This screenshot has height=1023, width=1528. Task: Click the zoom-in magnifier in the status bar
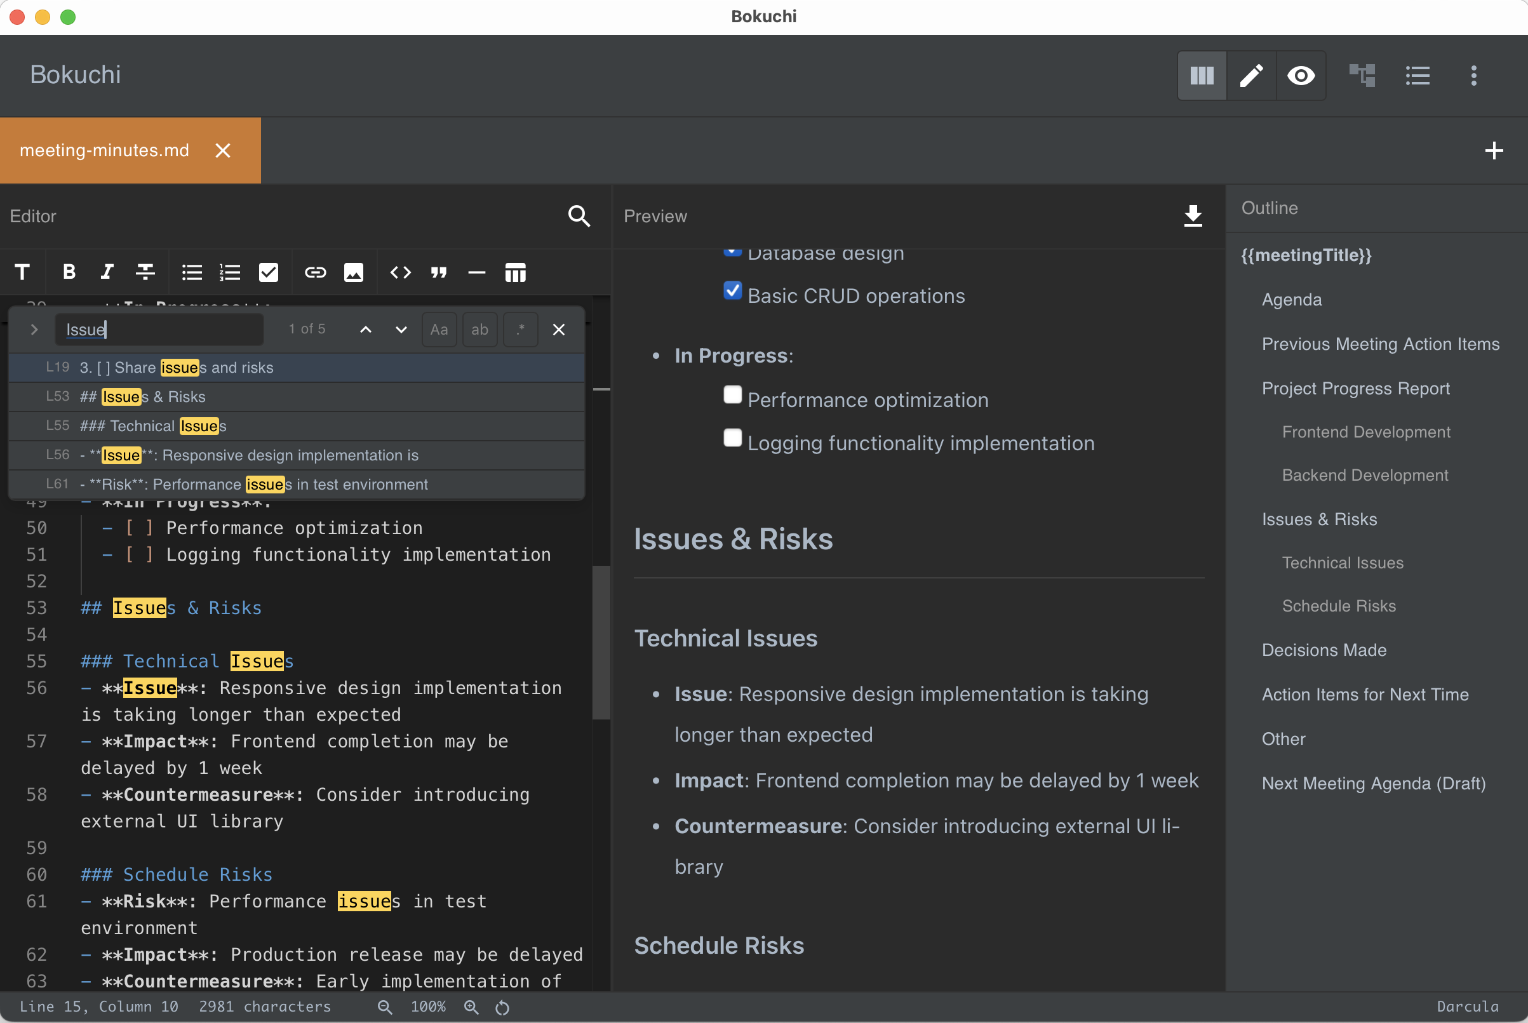pos(471,1006)
